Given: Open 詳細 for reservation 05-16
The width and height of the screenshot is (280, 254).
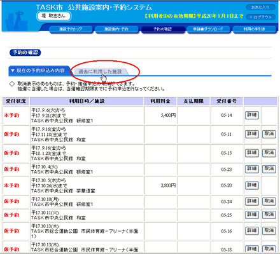Looking at the screenshot, I should (x=252, y=231).
